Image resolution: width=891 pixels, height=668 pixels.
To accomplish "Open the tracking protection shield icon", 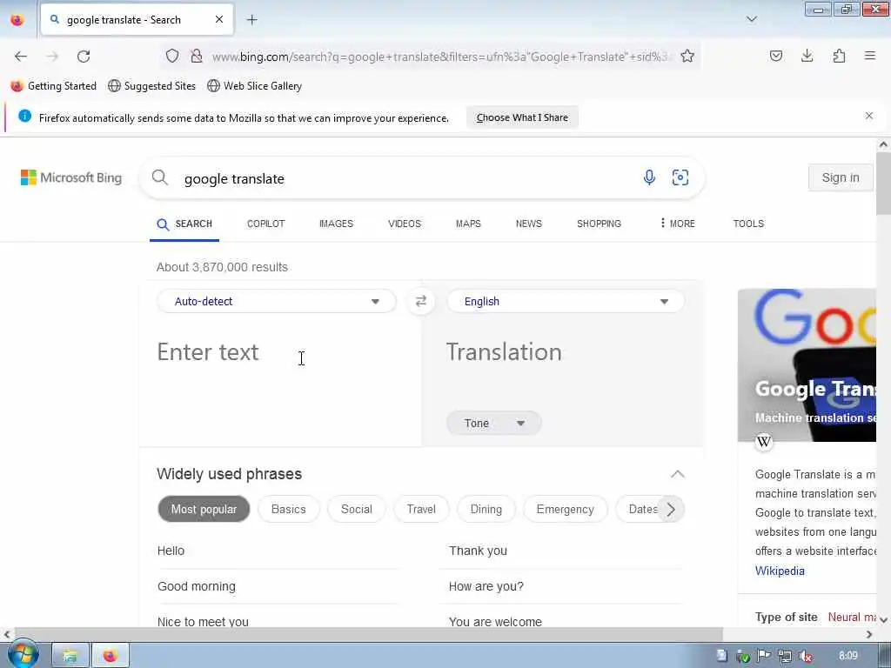I will 172,56.
